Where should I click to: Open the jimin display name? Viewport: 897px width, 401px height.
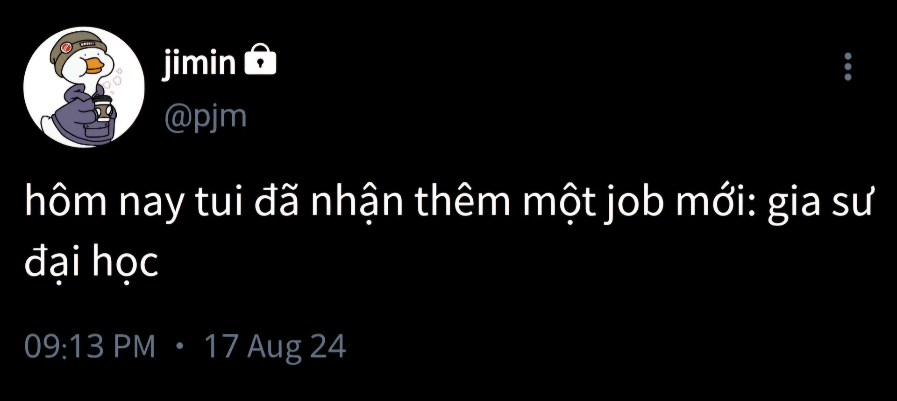(x=199, y=62)
